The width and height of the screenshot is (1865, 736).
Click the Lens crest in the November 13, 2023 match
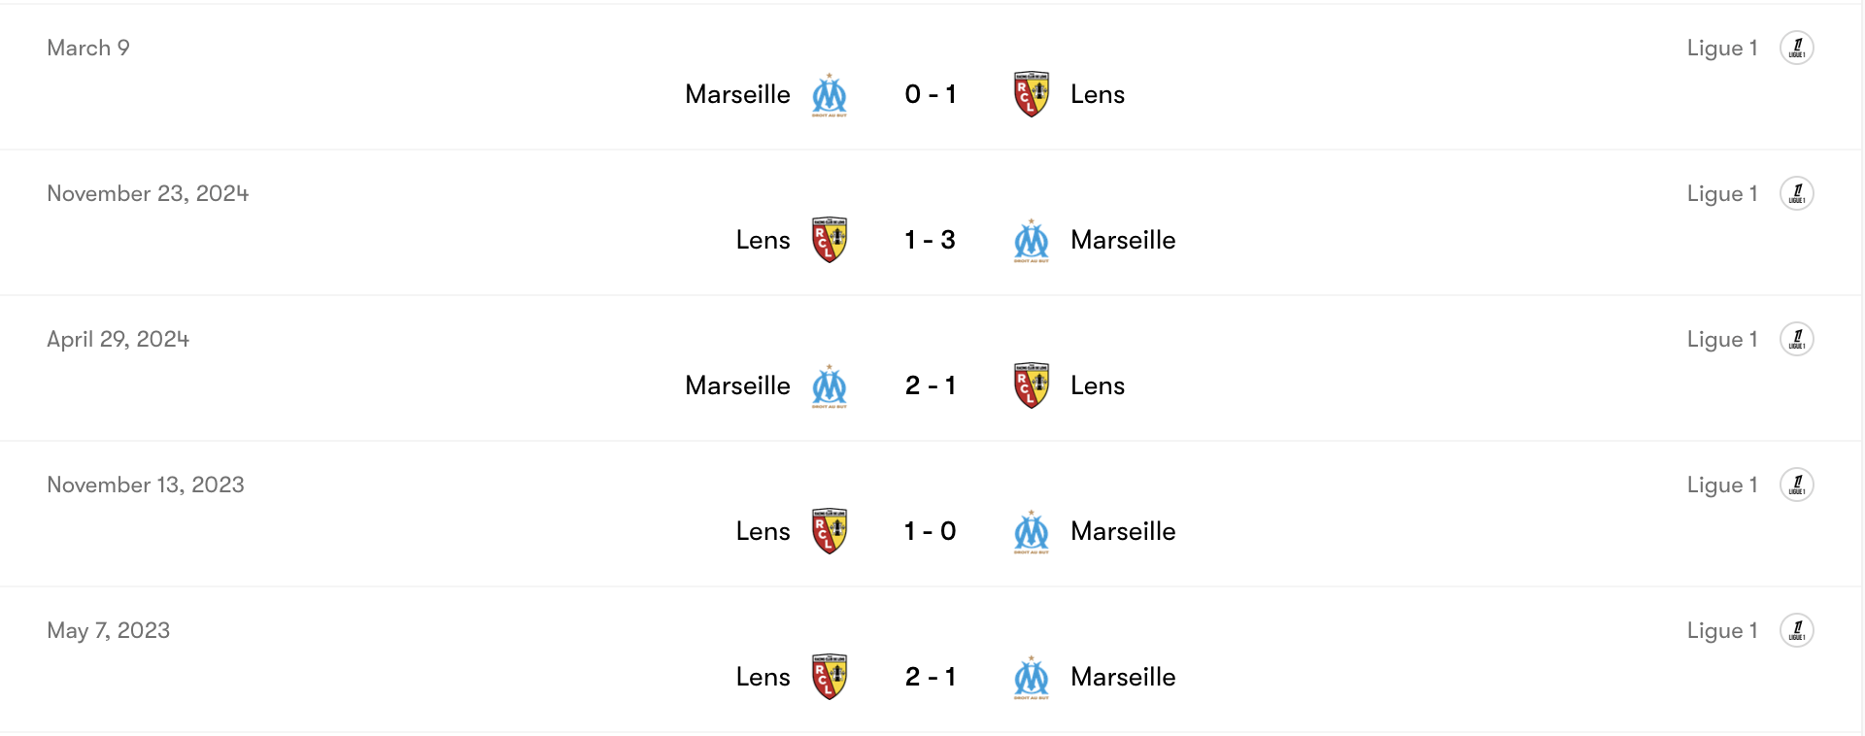coord(830,531)
